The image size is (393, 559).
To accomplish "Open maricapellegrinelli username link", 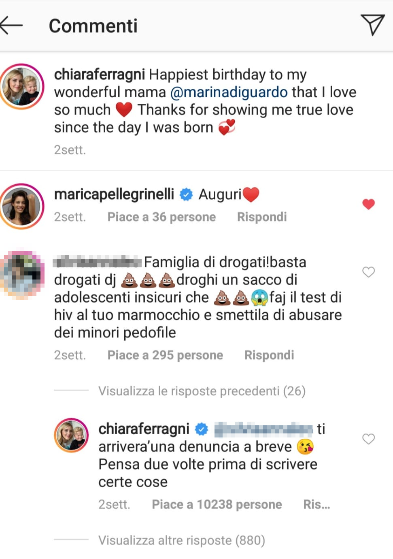I will click(114, 194).
